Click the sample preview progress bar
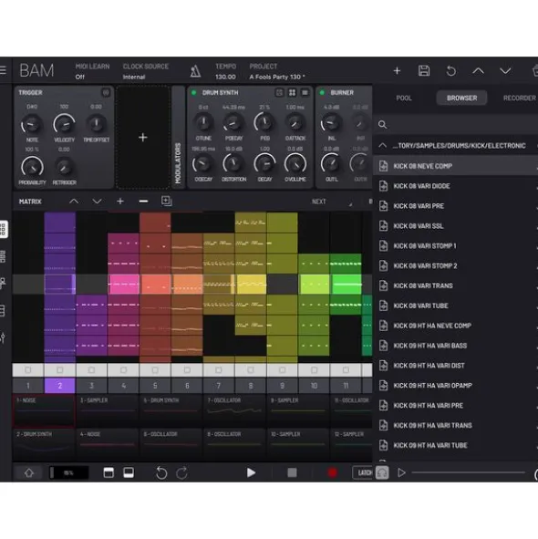This screenshot has height=539, width=538. coord(468,472)
